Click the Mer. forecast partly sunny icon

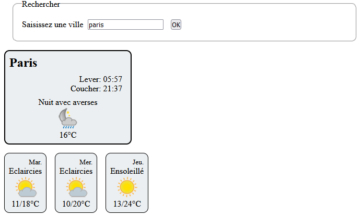coord(76,187)
